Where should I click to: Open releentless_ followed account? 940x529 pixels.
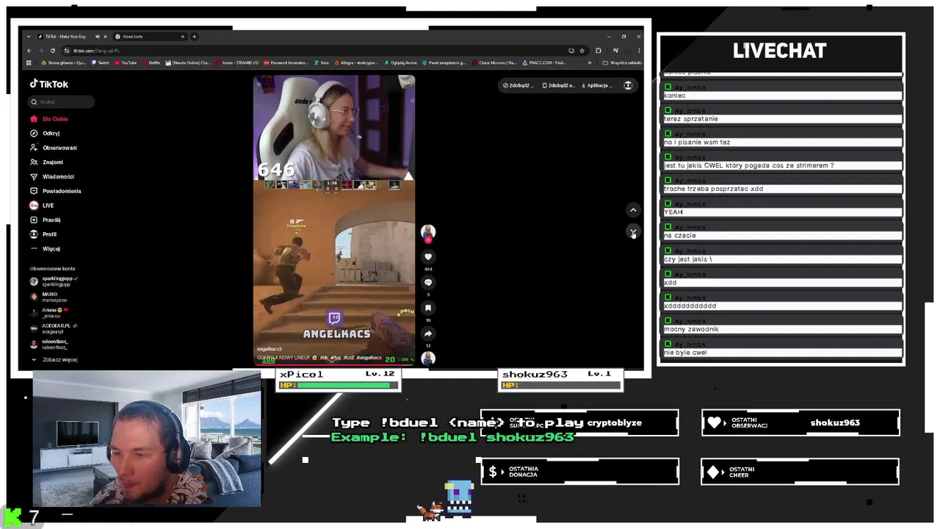[49, 344]
